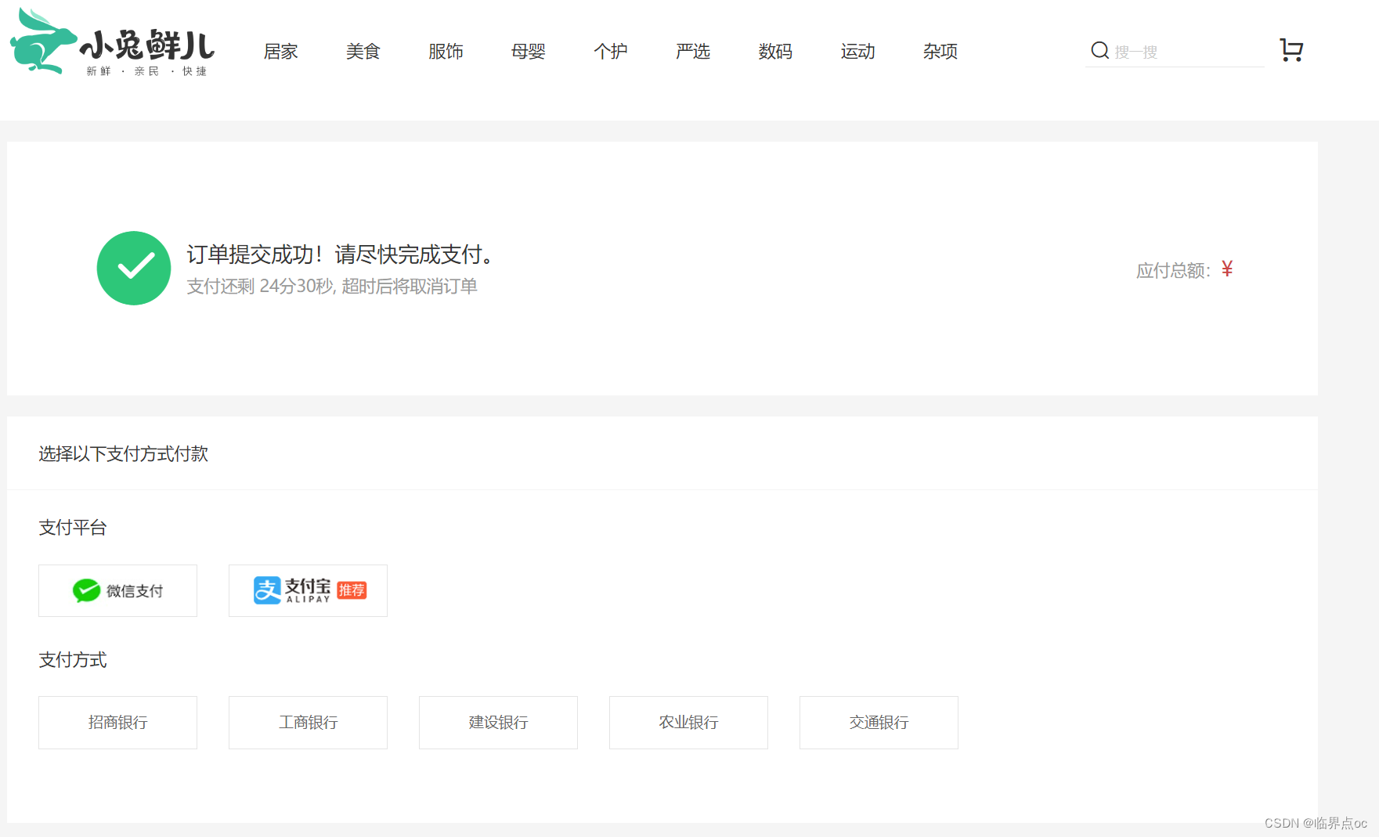Open the 个护 category
The width and height of the screenshot is (1379, 837).
611,52
